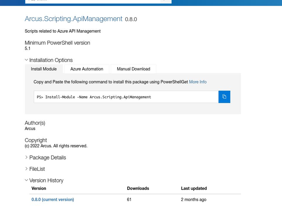The height and width of the screenshot is (206, 282).
Task: Collapse the Installation Options section
Action: (x=49, y=60)
